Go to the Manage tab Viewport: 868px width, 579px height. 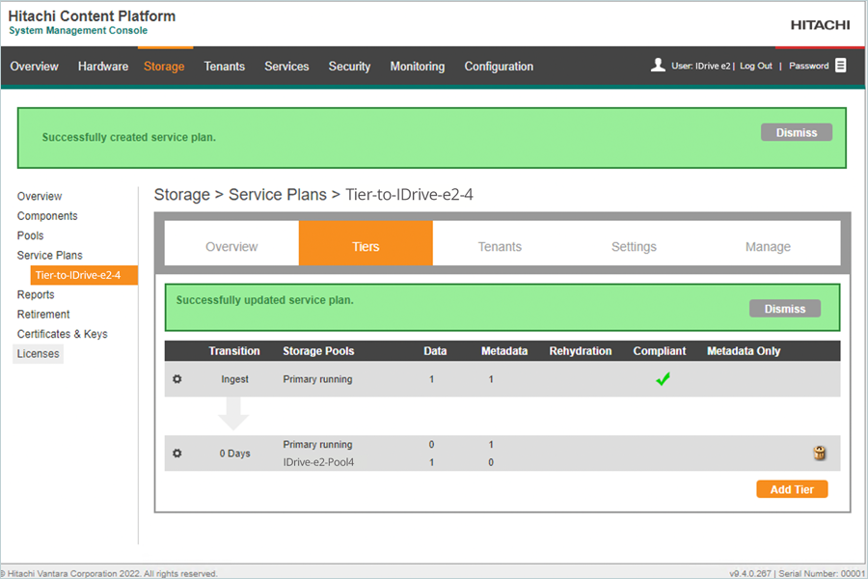768,247
